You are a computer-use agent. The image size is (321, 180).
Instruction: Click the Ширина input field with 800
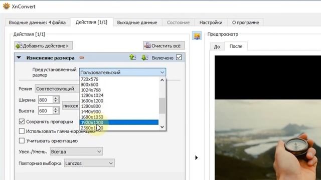[46, 100]
